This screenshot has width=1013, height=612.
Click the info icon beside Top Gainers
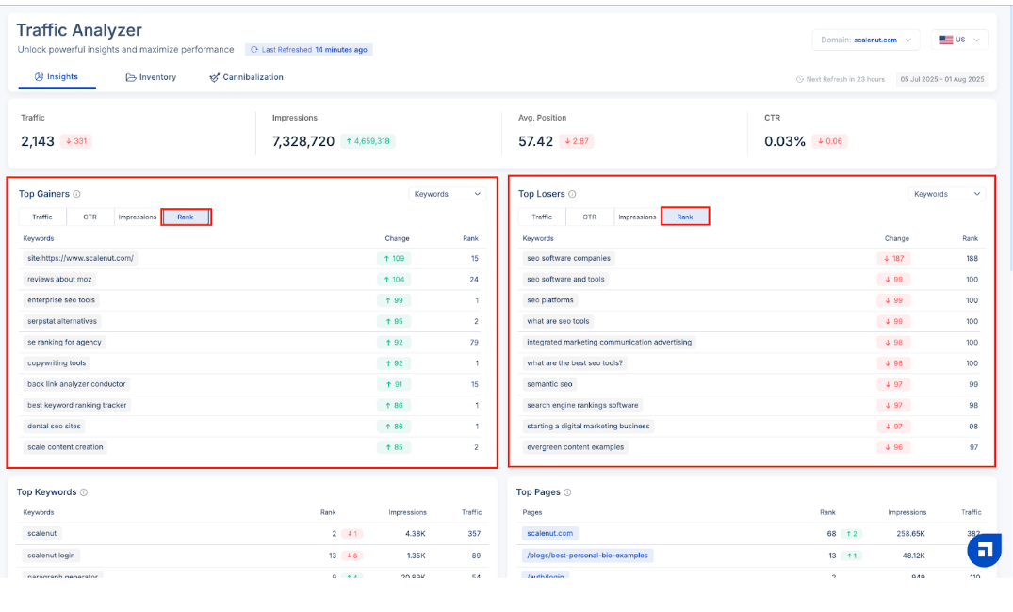click(x=77, y=194)
